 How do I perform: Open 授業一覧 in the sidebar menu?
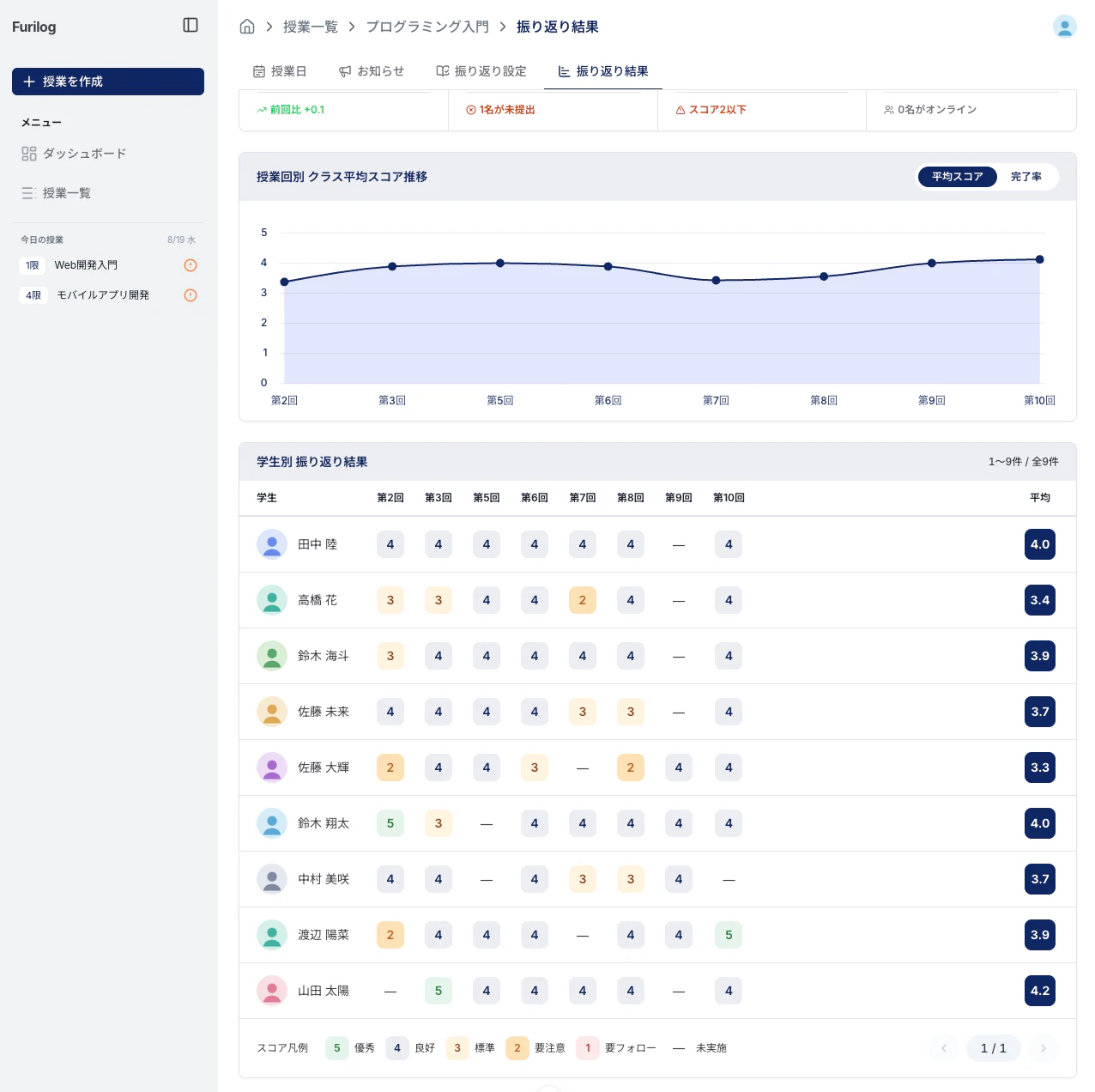(108, 193)
